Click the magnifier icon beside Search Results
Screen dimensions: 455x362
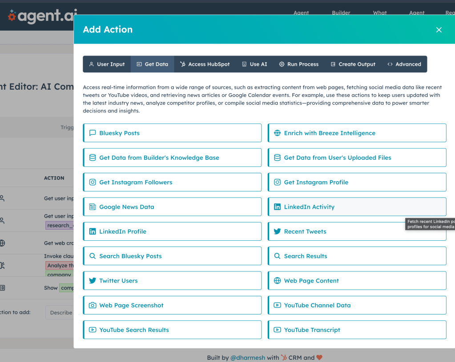tap(277, 256)
